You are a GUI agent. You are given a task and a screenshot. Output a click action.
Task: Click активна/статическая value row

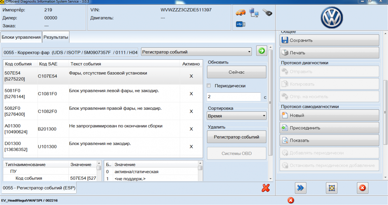click(x=151, y=171)
